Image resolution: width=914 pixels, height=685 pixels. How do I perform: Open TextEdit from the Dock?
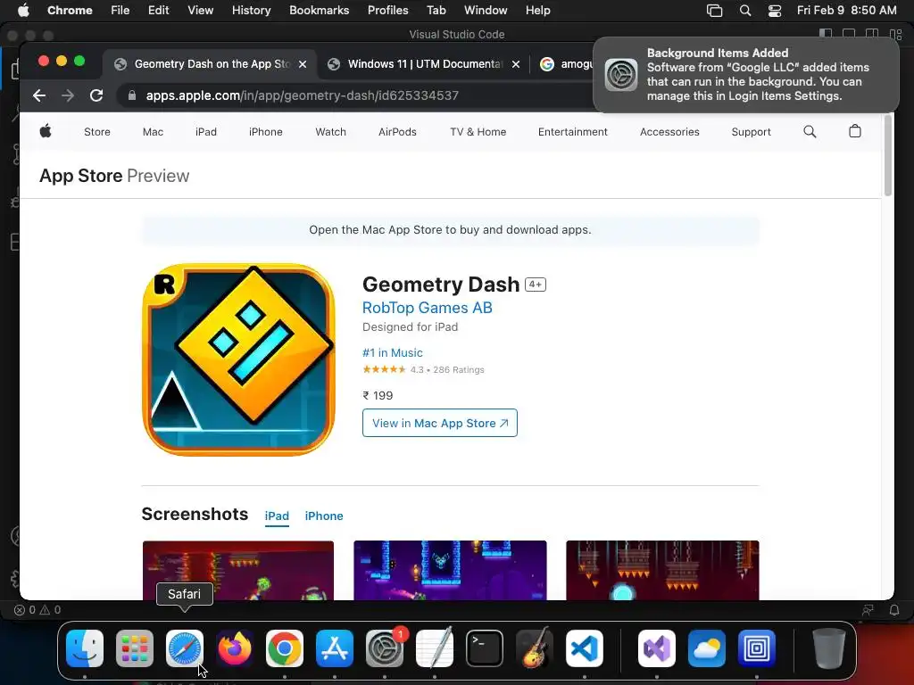tap(435, 648)
